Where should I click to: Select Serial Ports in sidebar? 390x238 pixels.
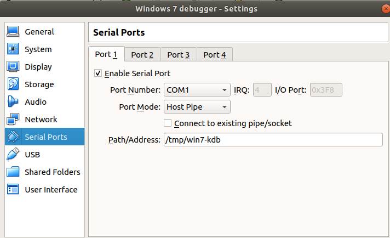(x=45, y=137)
